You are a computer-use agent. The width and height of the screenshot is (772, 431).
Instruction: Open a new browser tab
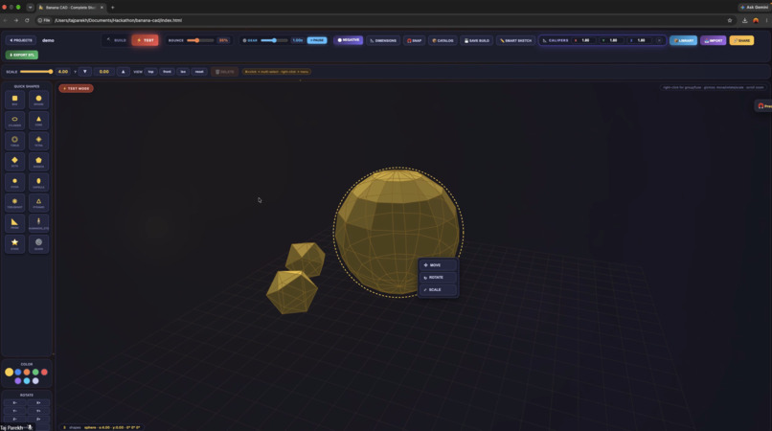pos(113,8)
